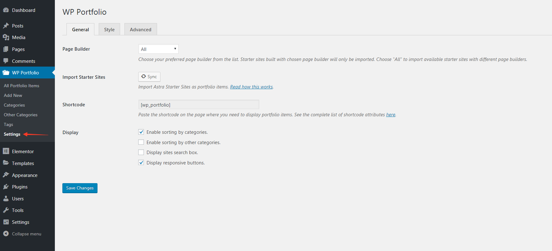This screenshot has height=251, width=552.
Task: Click the Dashboard gauge icon
Action: click(x=6, y=10)
